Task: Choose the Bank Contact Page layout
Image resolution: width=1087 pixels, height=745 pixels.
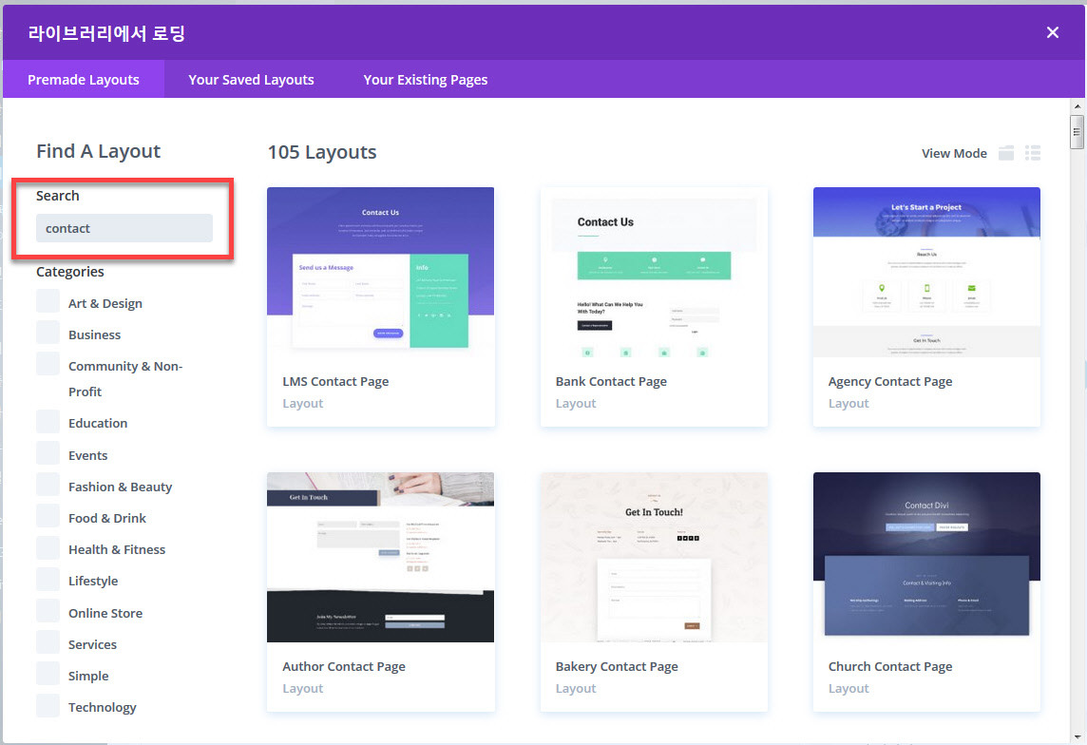Action: 654,270
